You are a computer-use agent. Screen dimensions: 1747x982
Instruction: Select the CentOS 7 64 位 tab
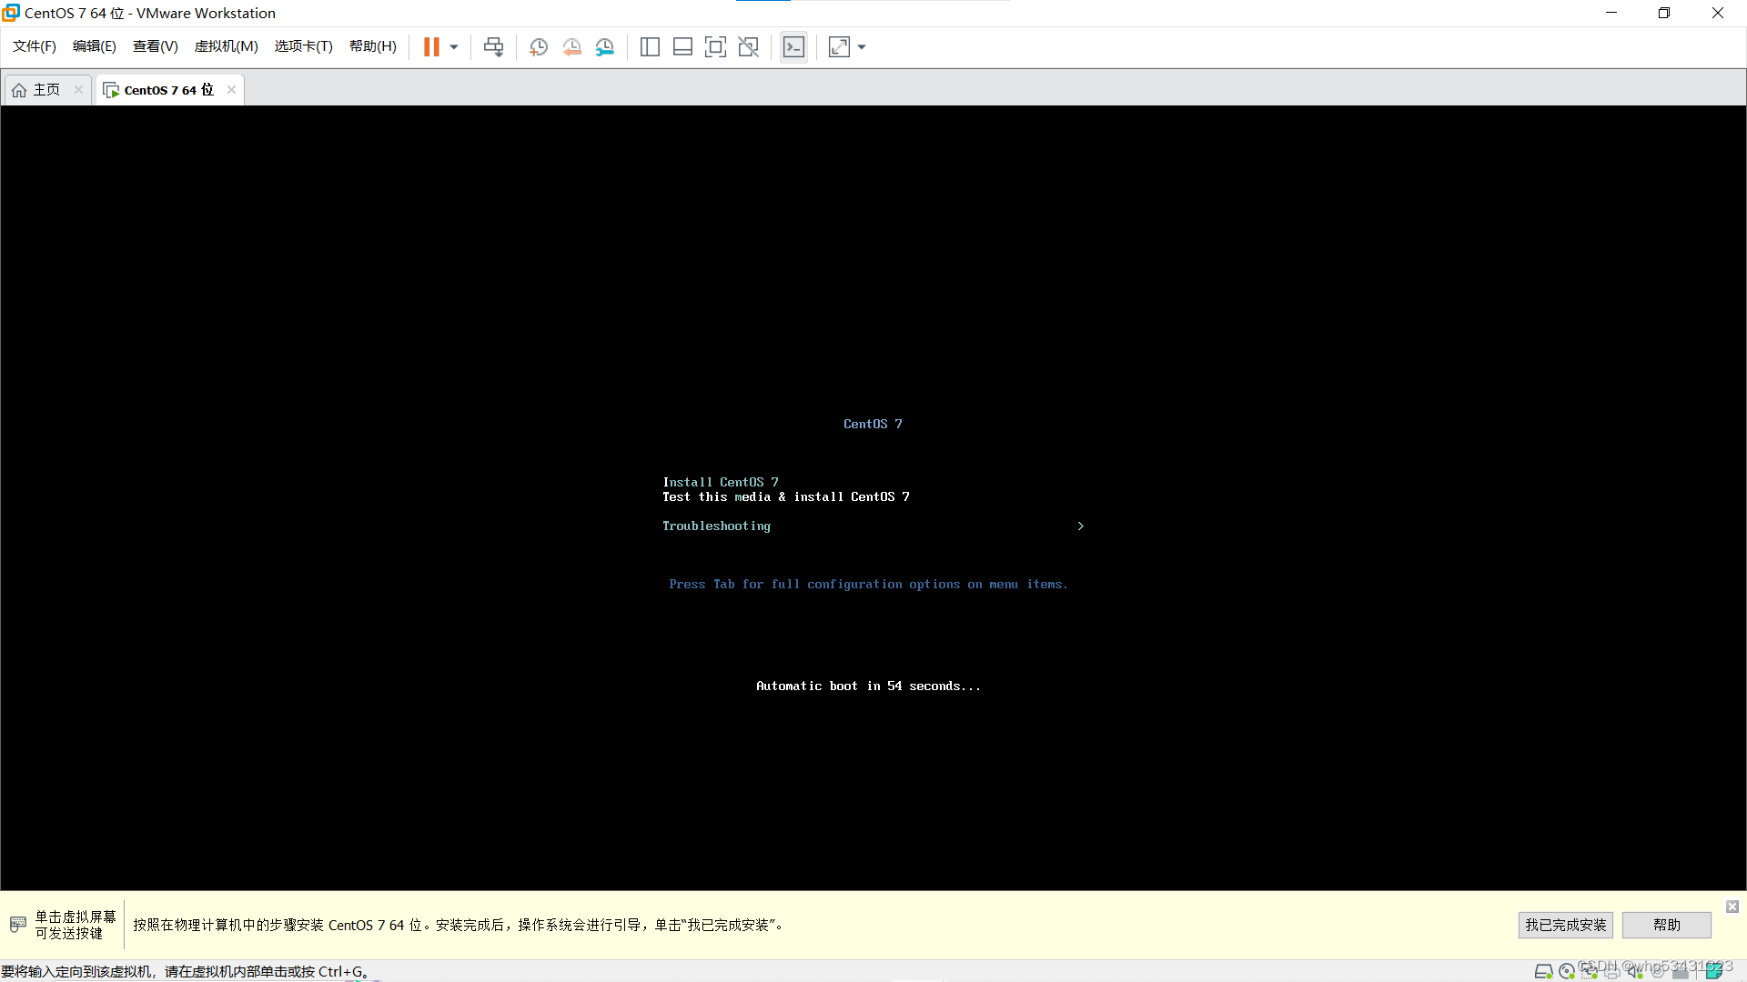(x=168, y=90)
